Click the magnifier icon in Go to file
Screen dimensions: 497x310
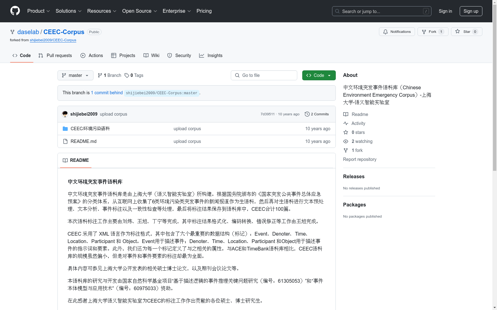(237, 75)
